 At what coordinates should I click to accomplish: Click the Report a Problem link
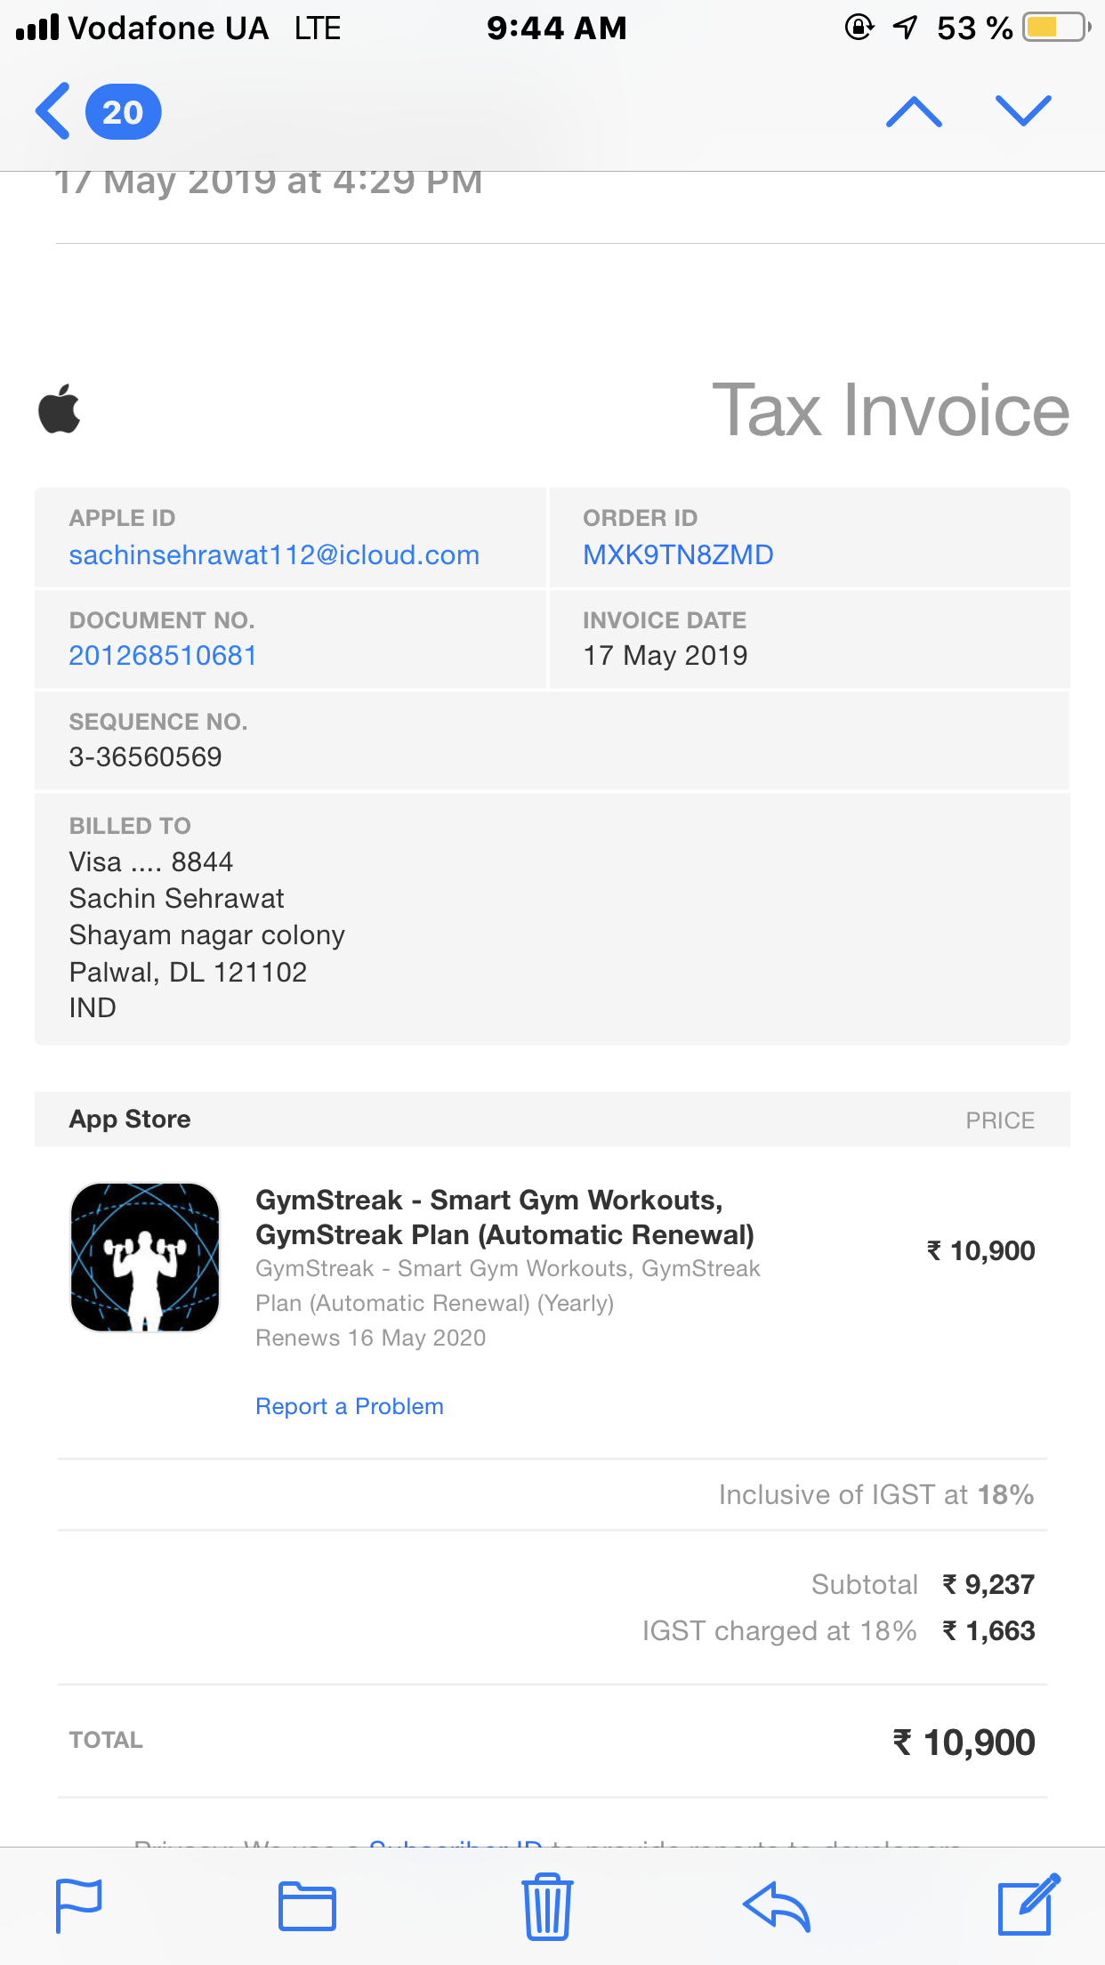[x=349, y=1406]
